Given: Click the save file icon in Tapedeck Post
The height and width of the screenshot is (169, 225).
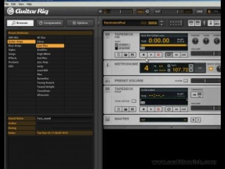Looking at the screenshot, I should click(x=132, y=109).
